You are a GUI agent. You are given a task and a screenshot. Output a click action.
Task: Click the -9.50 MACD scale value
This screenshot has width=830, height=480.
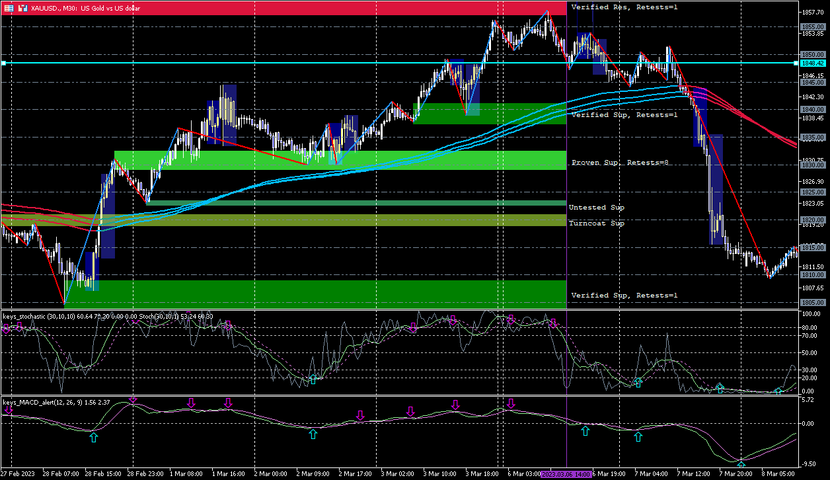pos(810,464)
